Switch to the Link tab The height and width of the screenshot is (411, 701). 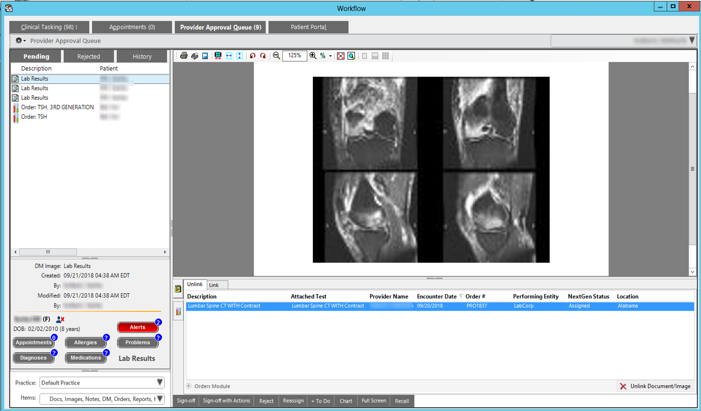pos(214,285)
